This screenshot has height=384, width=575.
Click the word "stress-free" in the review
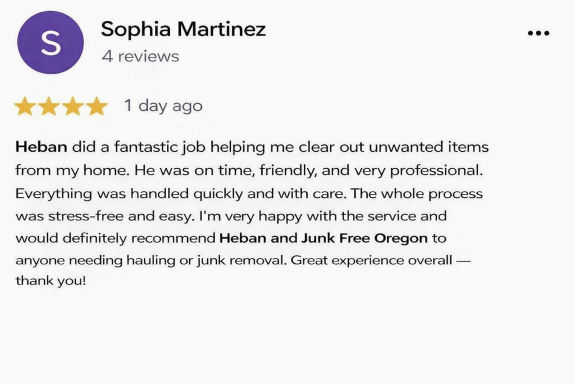pyautogui.click(x=77, y=215)
